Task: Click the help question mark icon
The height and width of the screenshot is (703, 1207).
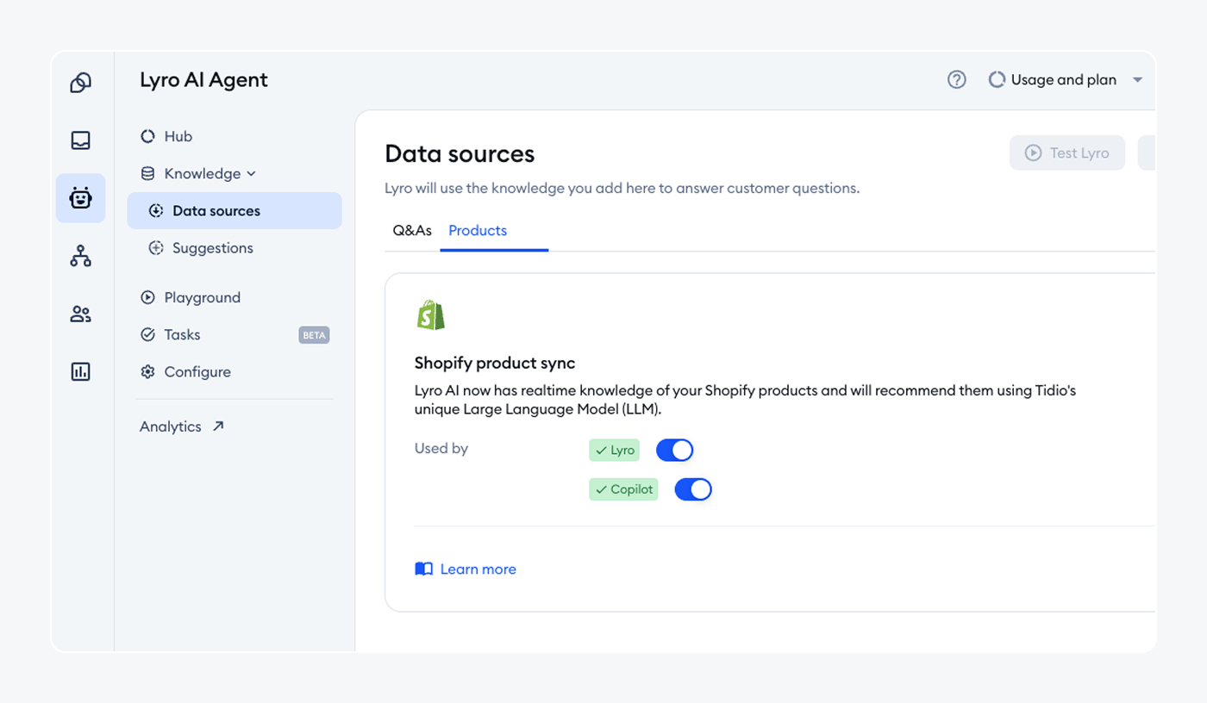Action: [956, 79]
